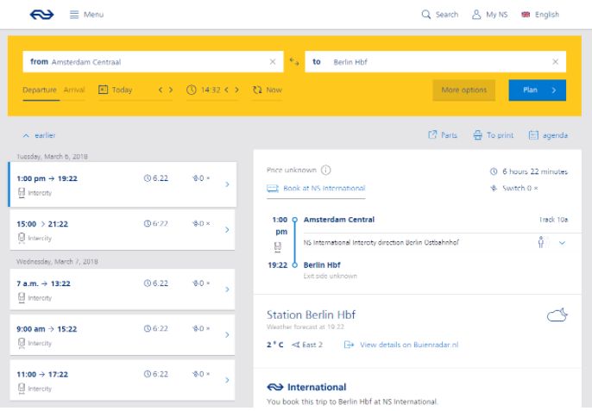Select the Arrival tab
Viewport: 592px width, 411px height.
click(x=74, y=90)
